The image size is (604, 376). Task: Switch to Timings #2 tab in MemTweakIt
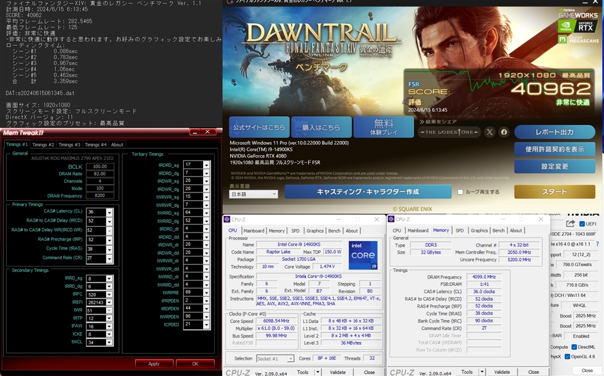[x=43, y=145]
